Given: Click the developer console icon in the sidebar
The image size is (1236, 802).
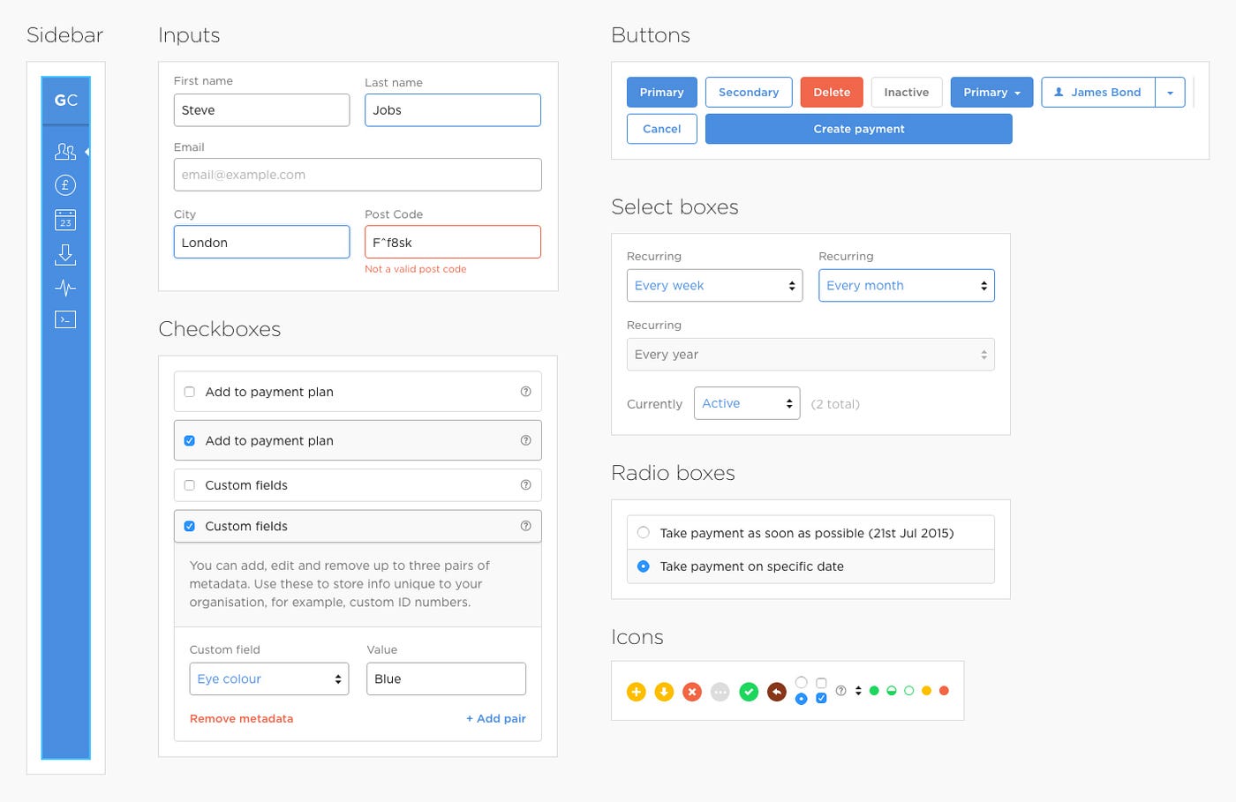Looking at the screenshot, I should [x=65, y=319].
